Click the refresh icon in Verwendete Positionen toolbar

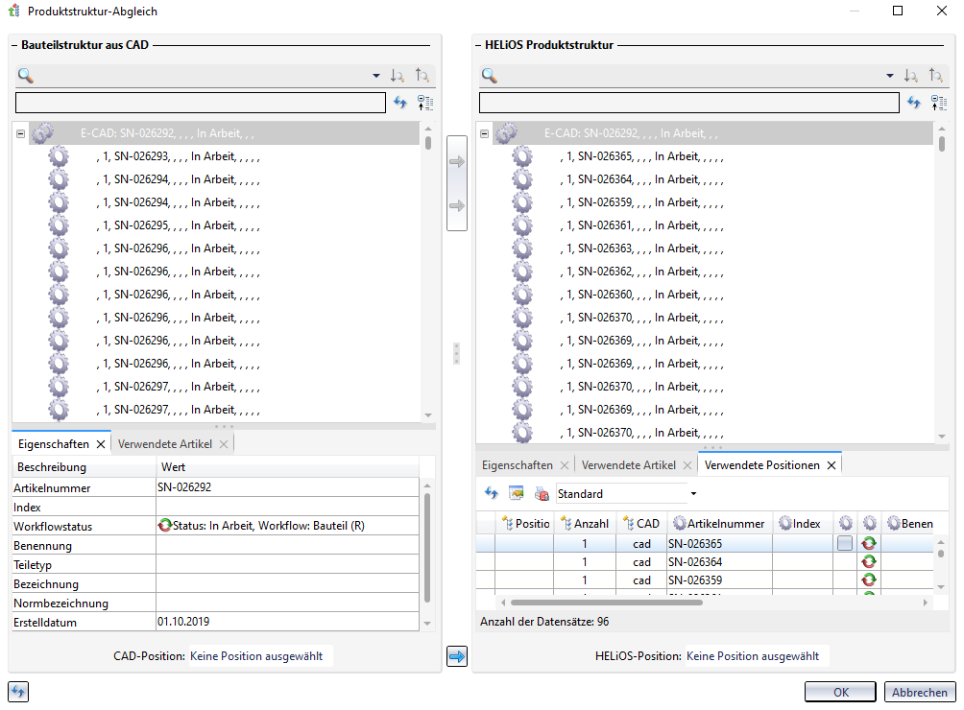click(x=491, y=493)
